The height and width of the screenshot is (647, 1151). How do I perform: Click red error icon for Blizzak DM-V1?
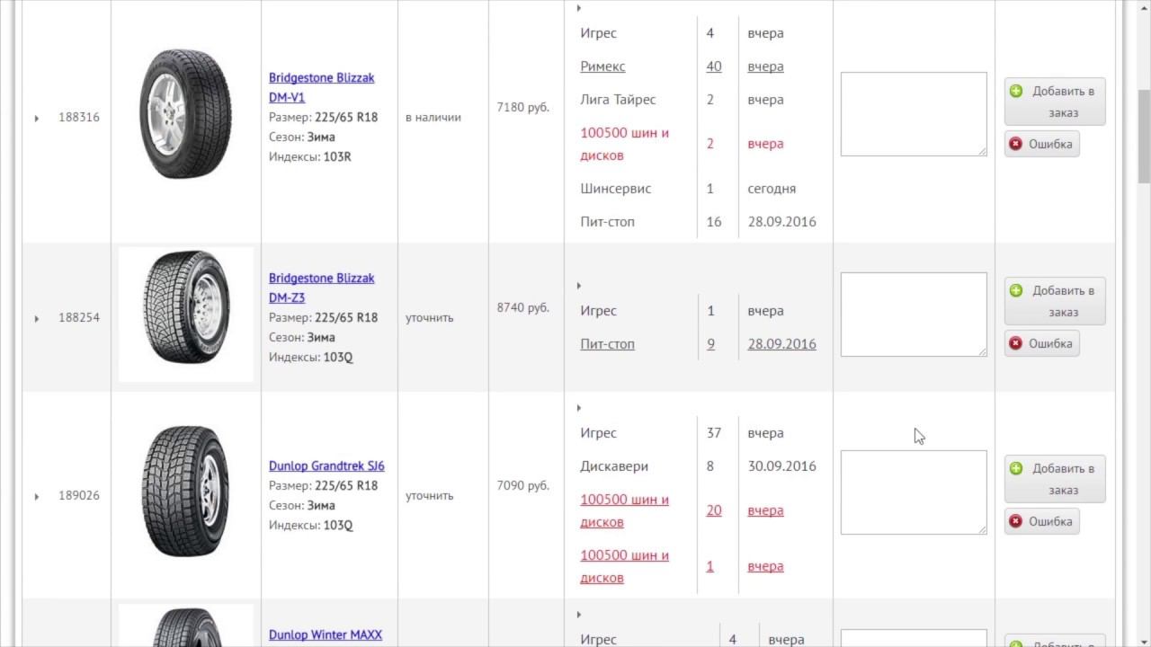coord(1015,144)
